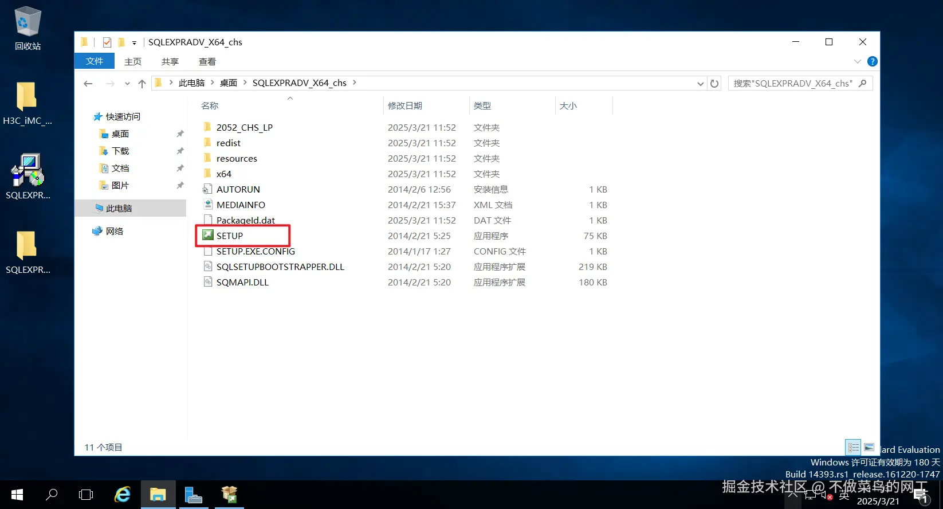This screenshot has width=943, height=509.
Task: Select 桌面 in navigation pane
Action: [x=120, y=134]
